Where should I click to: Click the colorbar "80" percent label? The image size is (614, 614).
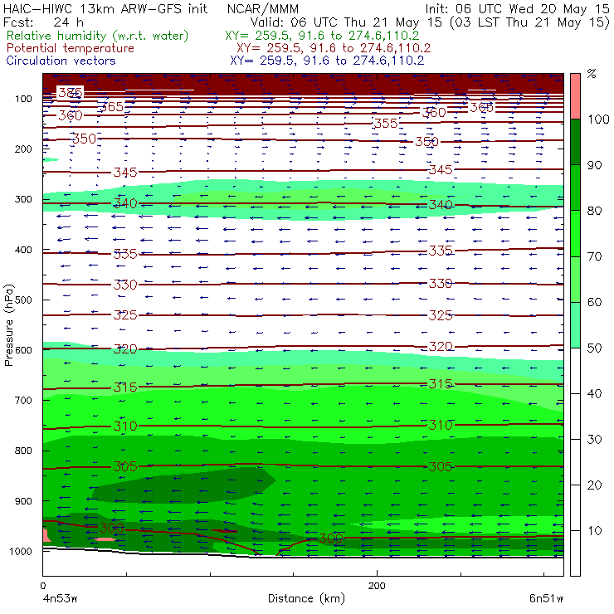tap(594, 211)
